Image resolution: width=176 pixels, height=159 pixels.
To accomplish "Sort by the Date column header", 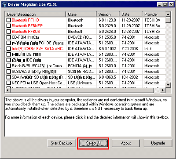I will click(x=131, y=14).
